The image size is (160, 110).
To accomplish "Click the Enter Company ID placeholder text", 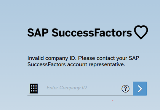I will [67, 88].
